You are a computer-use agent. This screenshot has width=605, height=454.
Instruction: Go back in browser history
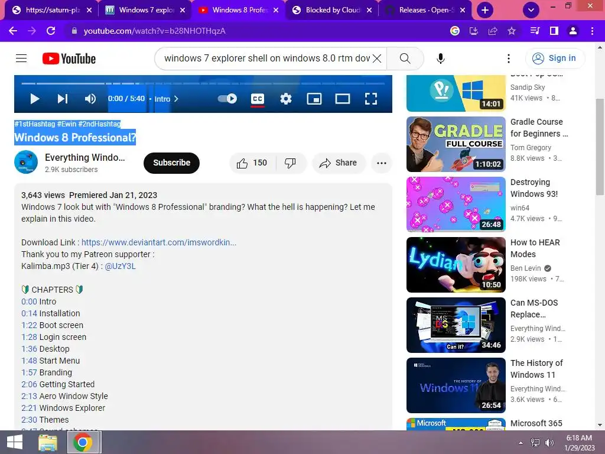[x=13, y=31]
